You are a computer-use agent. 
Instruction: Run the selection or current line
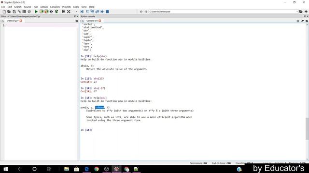(52, 12)
